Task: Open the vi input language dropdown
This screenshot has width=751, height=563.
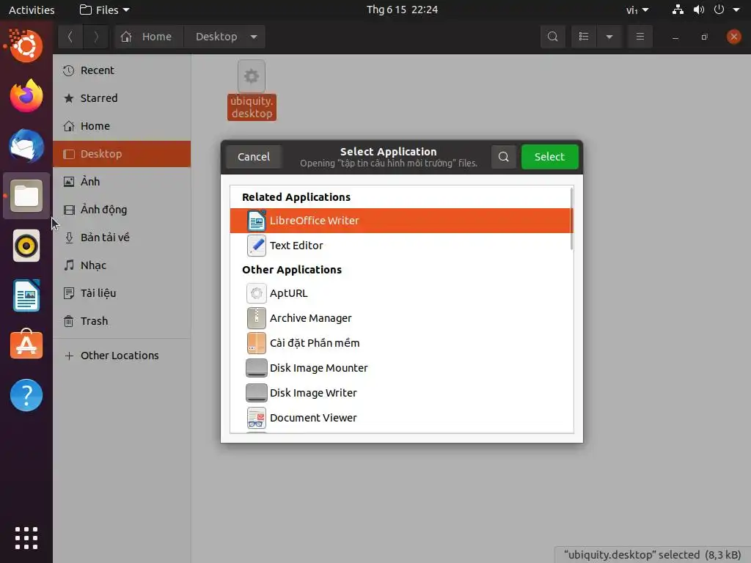Action: tap(637, 10)
